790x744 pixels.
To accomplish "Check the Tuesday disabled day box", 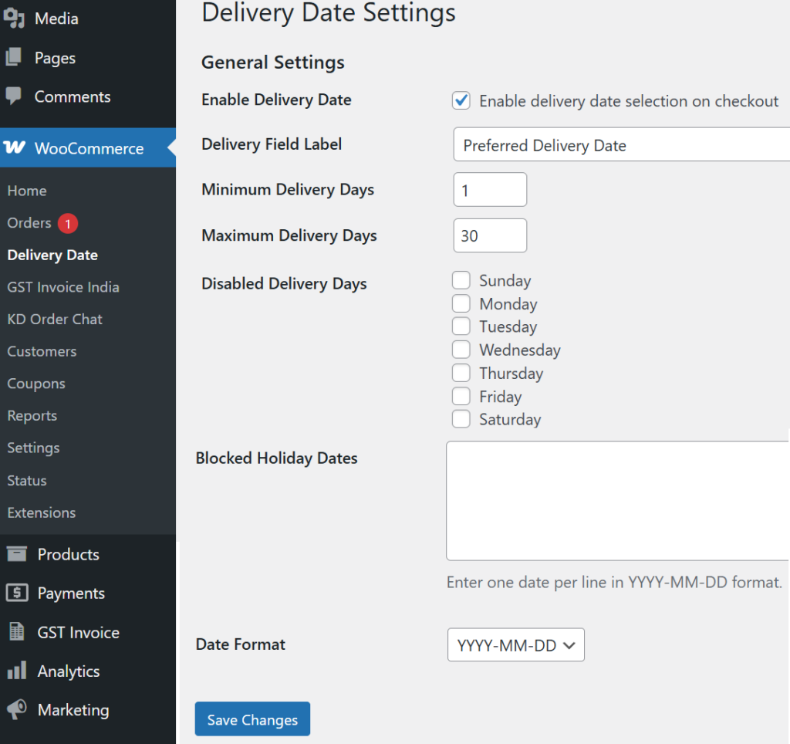I will click(x=461, y=326).
